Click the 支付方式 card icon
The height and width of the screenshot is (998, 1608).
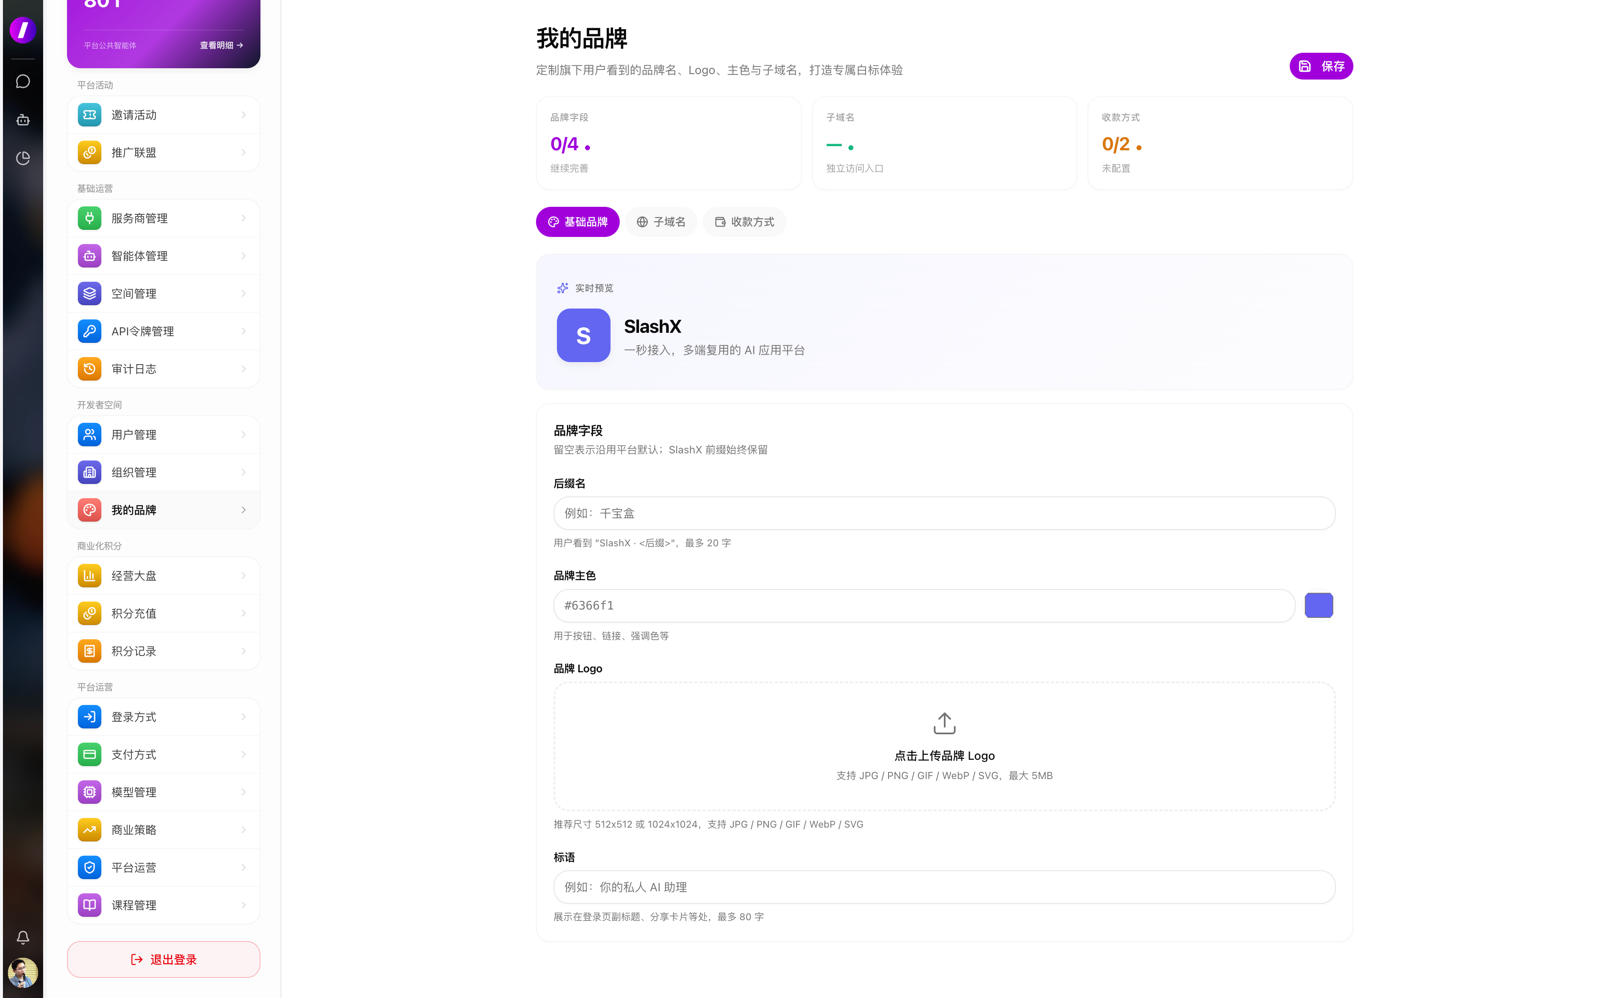(x=90, y=755)
